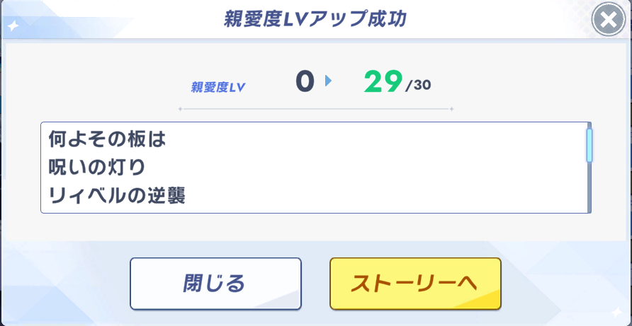The height and width of the screenshot is (326, 632).
Task: Select the リィベルの逆襲 story entry
Action: [x=117, y=195]
